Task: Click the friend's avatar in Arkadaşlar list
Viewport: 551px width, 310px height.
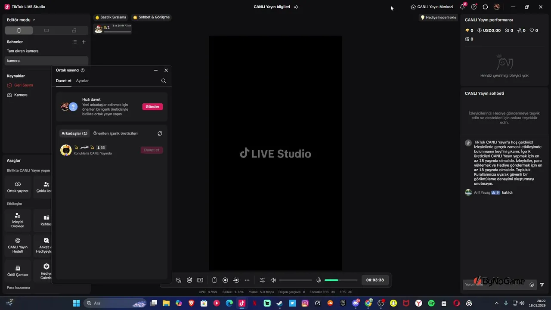Action: click(66, 150)
